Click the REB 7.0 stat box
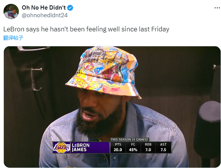Image resolution: width=221 pixels, height=168 pixels. [x=148, y=147]
